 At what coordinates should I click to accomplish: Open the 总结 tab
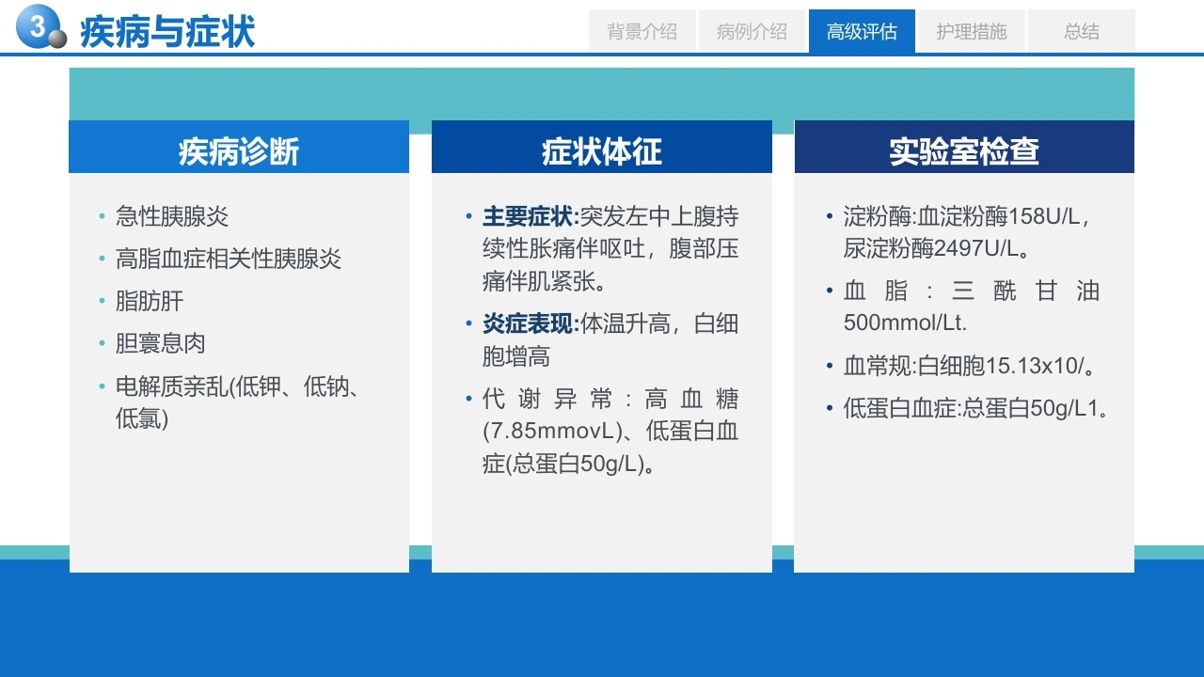pos(1082,31)
